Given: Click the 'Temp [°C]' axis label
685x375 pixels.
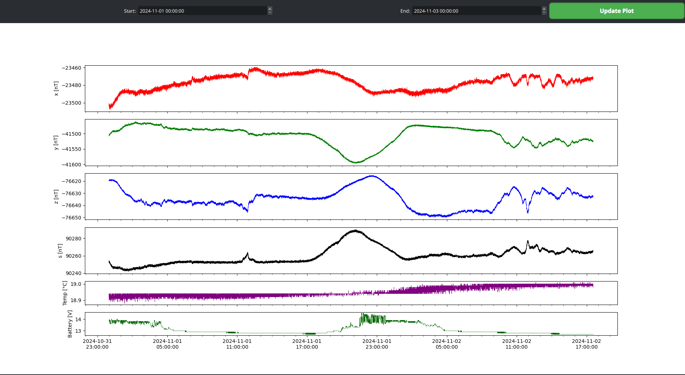Looking at the screenshot, I should [x=65, y=293].
